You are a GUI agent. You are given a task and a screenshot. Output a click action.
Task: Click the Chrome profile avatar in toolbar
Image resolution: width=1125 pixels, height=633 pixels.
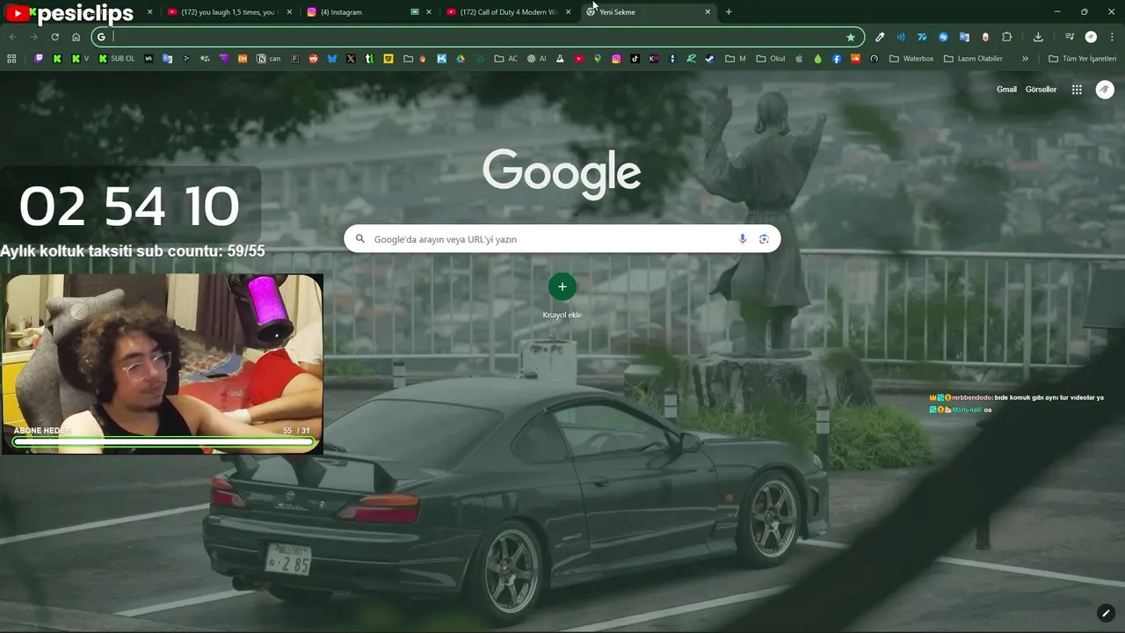[1091, 37]
